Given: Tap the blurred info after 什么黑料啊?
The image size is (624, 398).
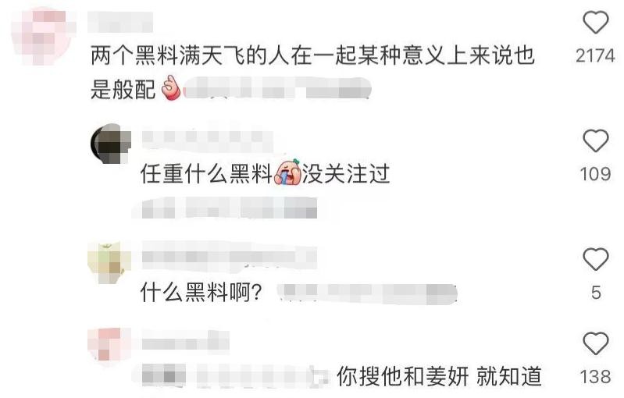Looking at the screenshot, I should (x=367, y=294).
